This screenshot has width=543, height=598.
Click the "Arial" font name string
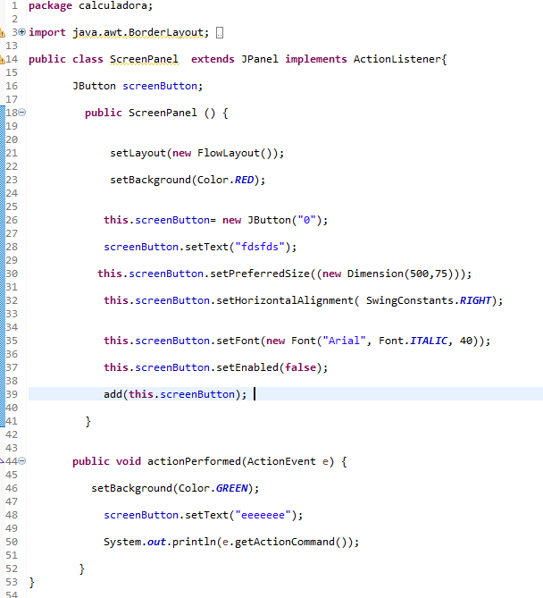click(x=344, y=341)
